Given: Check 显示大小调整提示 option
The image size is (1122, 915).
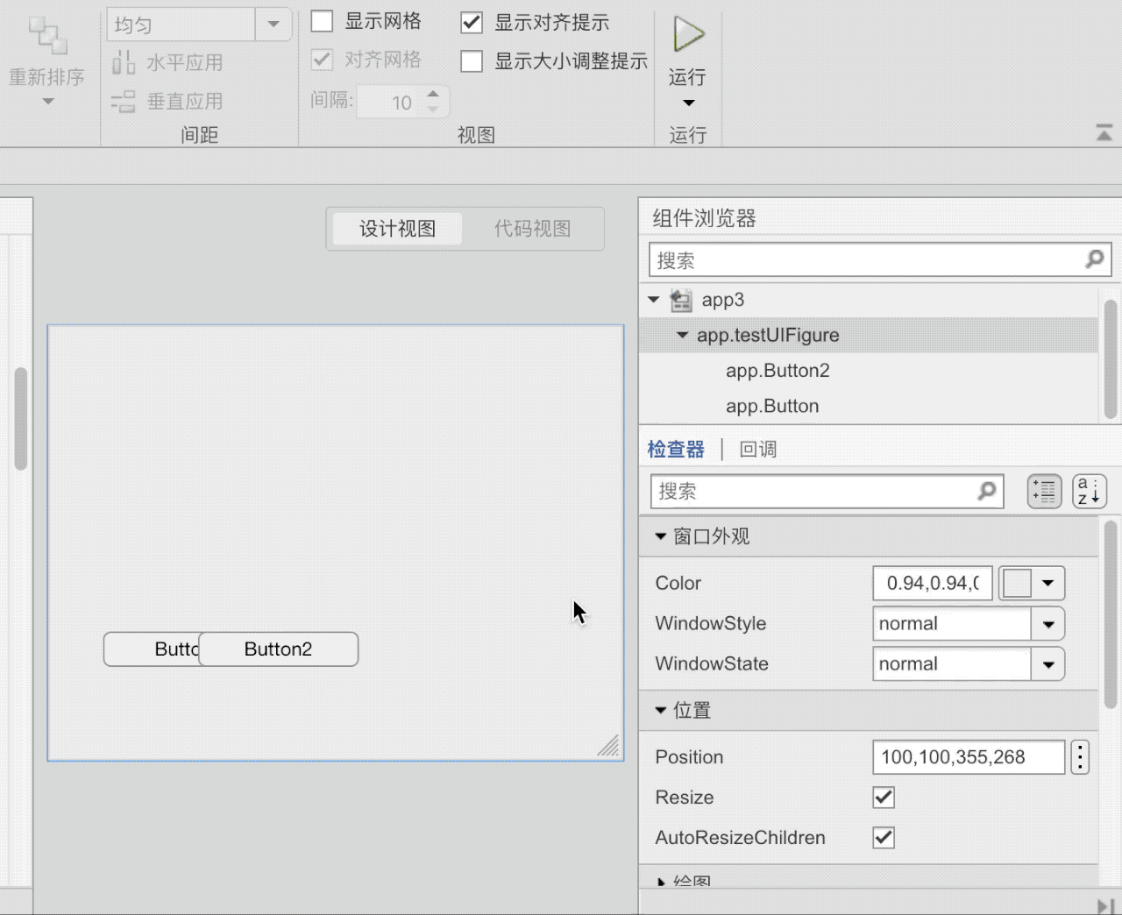Looking at the screenshot, I should [472, 61].
